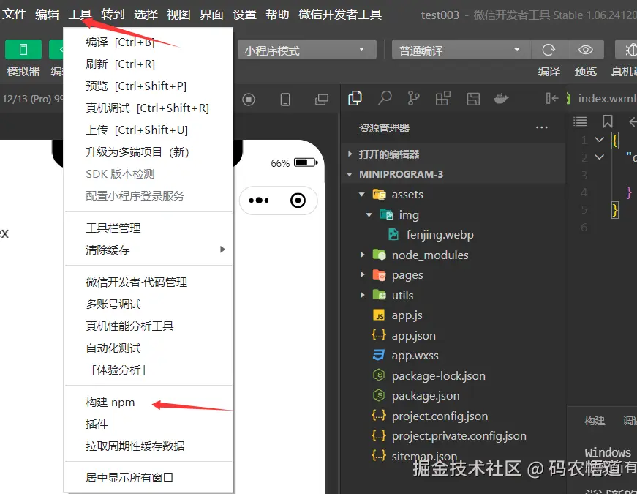The height and width of the screenshot is (494, 637).
Task: Click the preview eye icon in toolbar
Action: pyautogui.click(x=585, y=50)
